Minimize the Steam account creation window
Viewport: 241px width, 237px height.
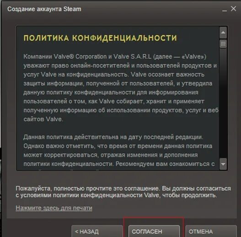225,10
